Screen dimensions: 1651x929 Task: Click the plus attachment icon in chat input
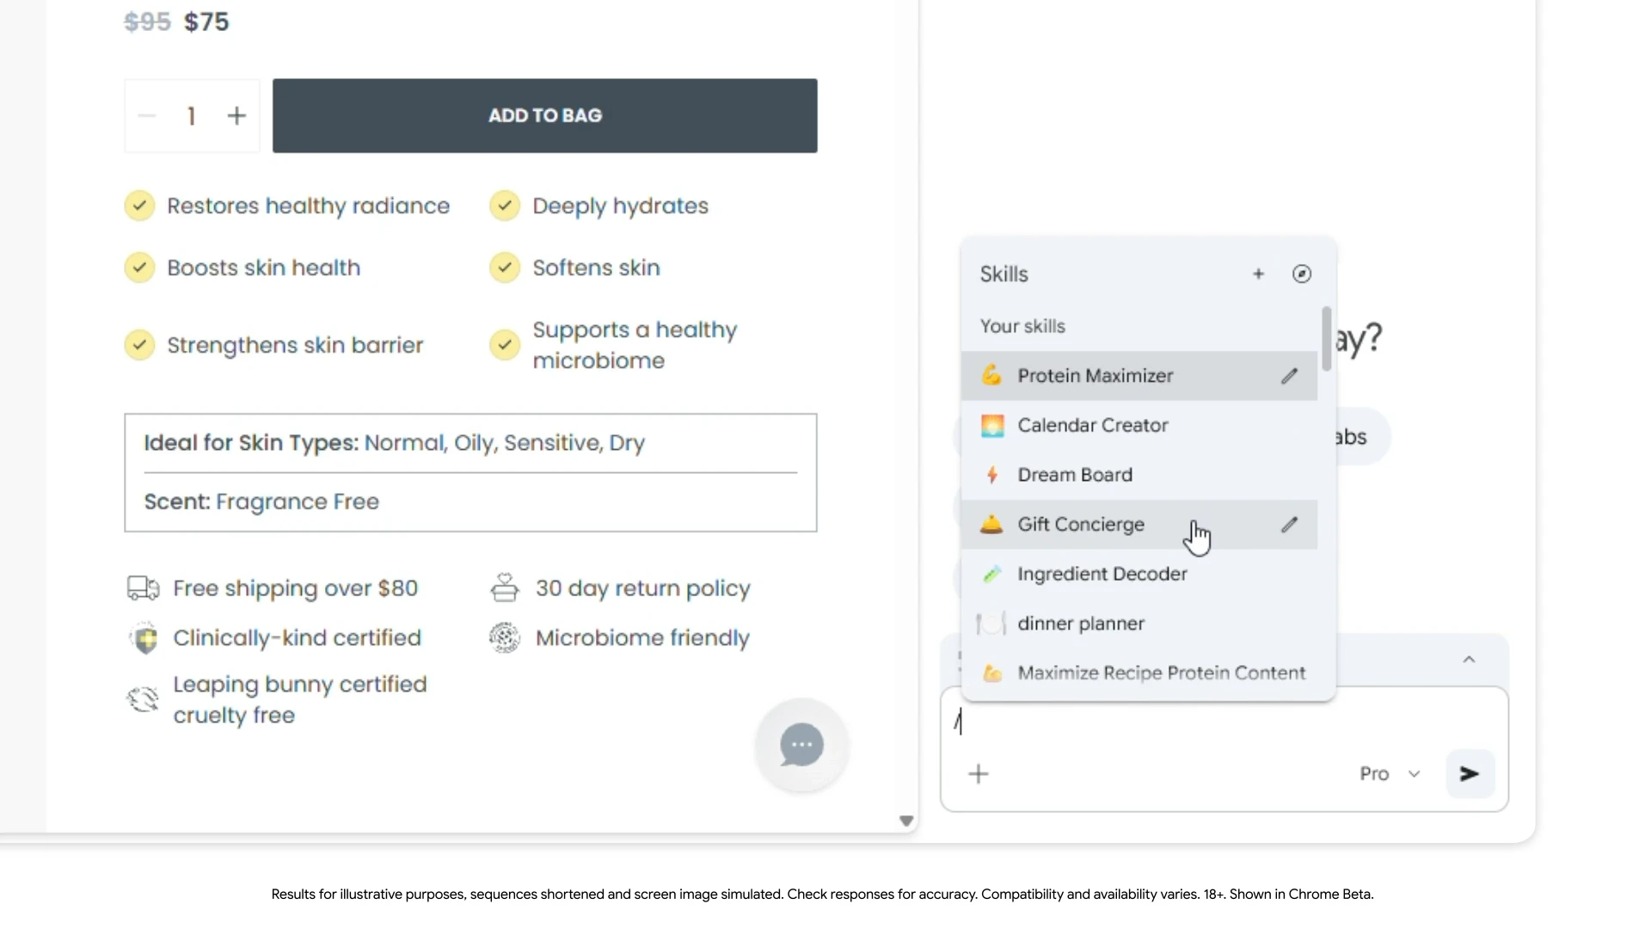coord(978,773)
